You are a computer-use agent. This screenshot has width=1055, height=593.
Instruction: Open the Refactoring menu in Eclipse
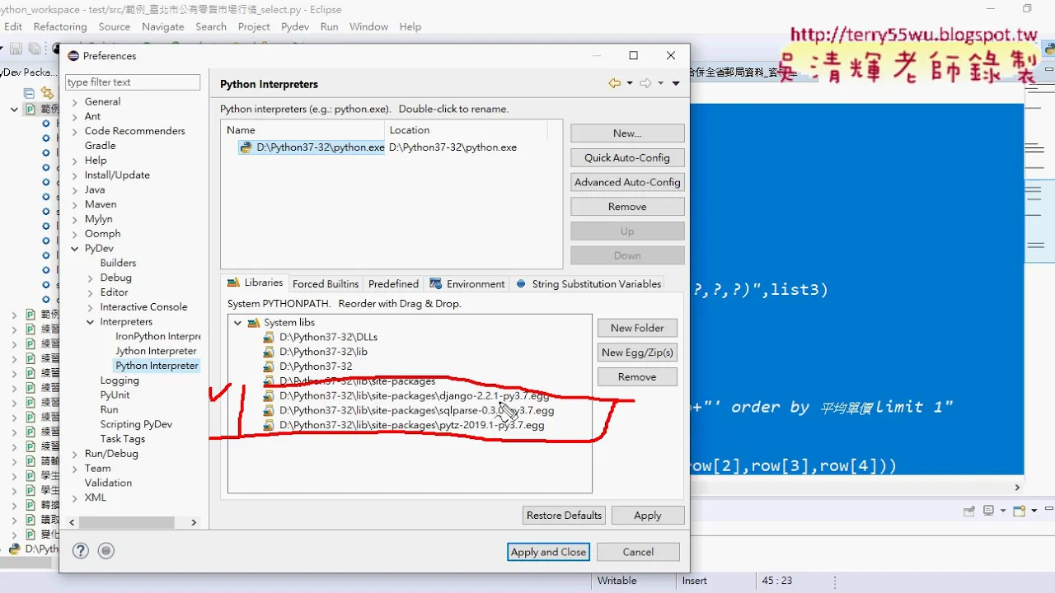60,26
